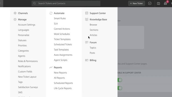Click the search magnifier icon
This screenshot has width=172, height=97.
tap(34, 3)
